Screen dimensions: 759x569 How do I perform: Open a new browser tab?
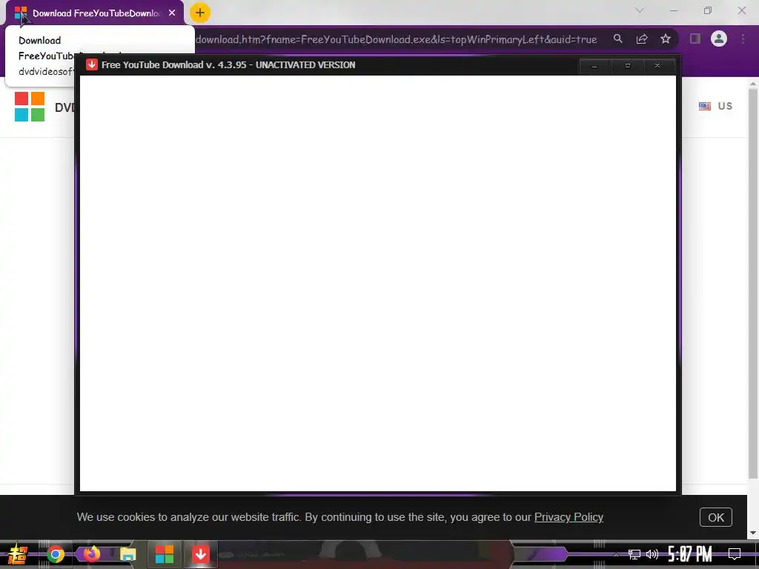[200, 13]
